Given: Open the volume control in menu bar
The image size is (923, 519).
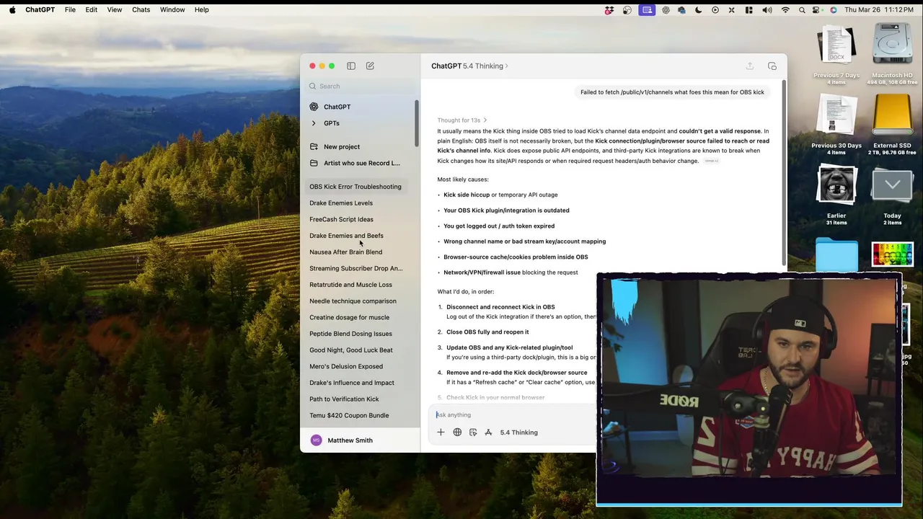Looking at the screenshot, I should pos(767,10).
